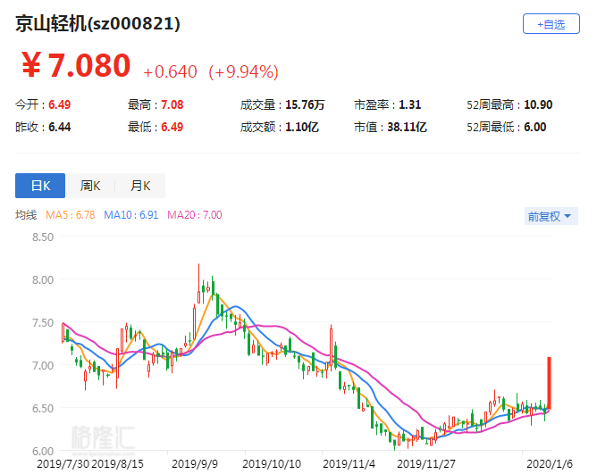
Task: Click the MA5 : 6.78 legend label
Action: 71,215
